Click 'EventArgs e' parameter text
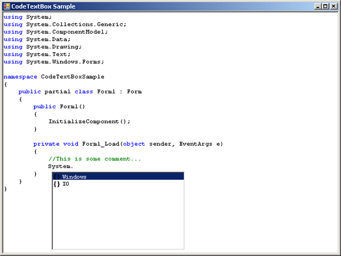This screenshot has width=341, height=256. 201,144
